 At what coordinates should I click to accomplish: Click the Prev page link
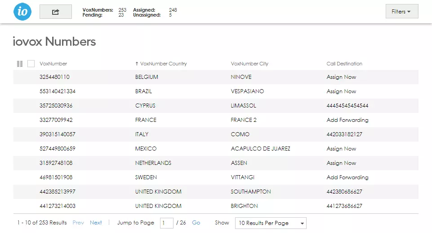(x=78, y=223)
